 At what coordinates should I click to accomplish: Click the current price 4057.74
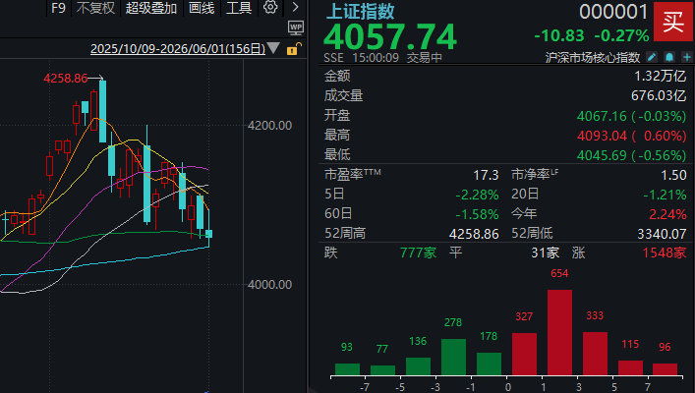(390, 36)
